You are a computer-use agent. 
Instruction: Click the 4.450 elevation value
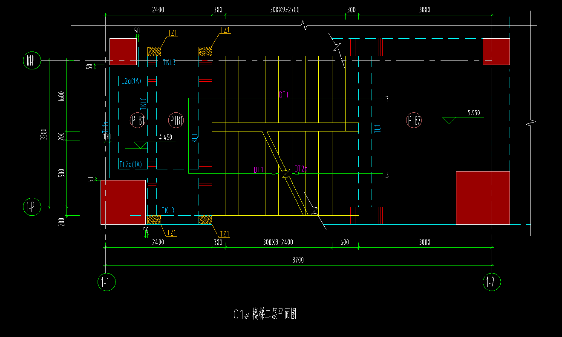click(165, 137)
